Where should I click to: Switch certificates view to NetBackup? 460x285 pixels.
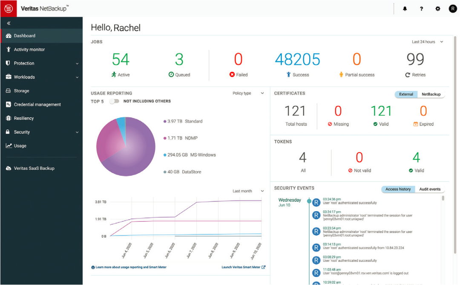click(431, 94)
